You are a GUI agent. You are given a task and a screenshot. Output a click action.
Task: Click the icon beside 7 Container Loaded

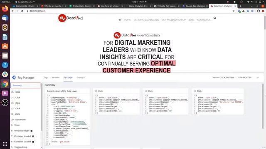(x=33, y=136)
